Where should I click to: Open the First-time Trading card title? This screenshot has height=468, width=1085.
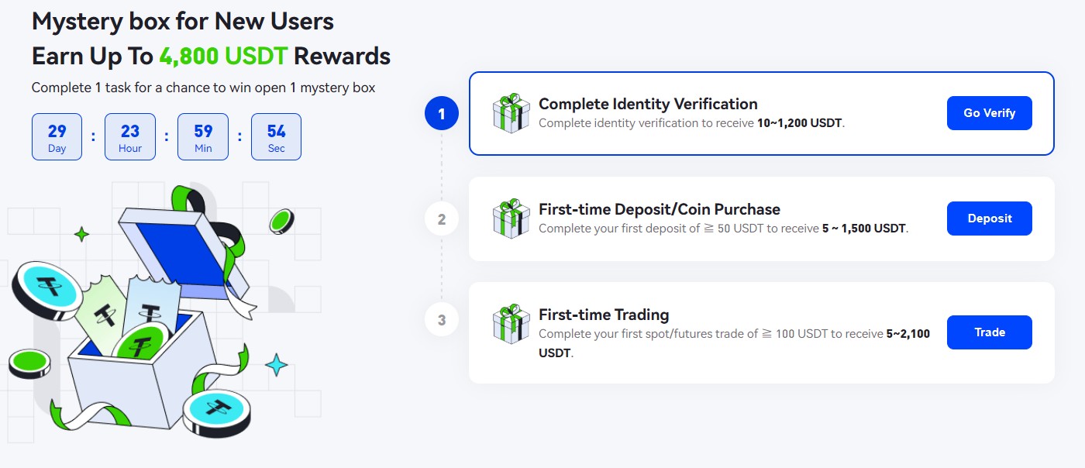point(604,315)
